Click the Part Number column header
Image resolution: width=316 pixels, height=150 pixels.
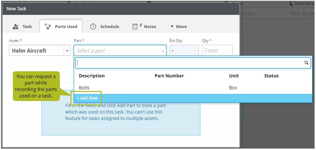click(x=169, y=76)
